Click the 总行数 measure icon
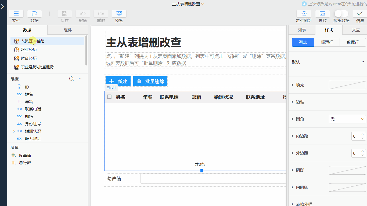367x206 pixels. coord(13,163)
